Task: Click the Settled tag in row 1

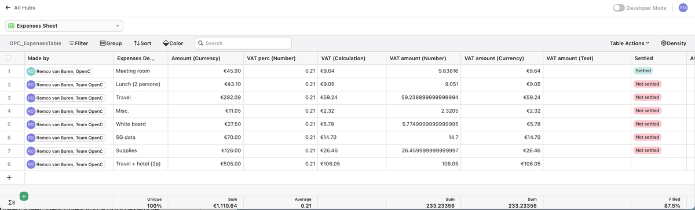Action: pyautogui.click(x=643, y=71)
